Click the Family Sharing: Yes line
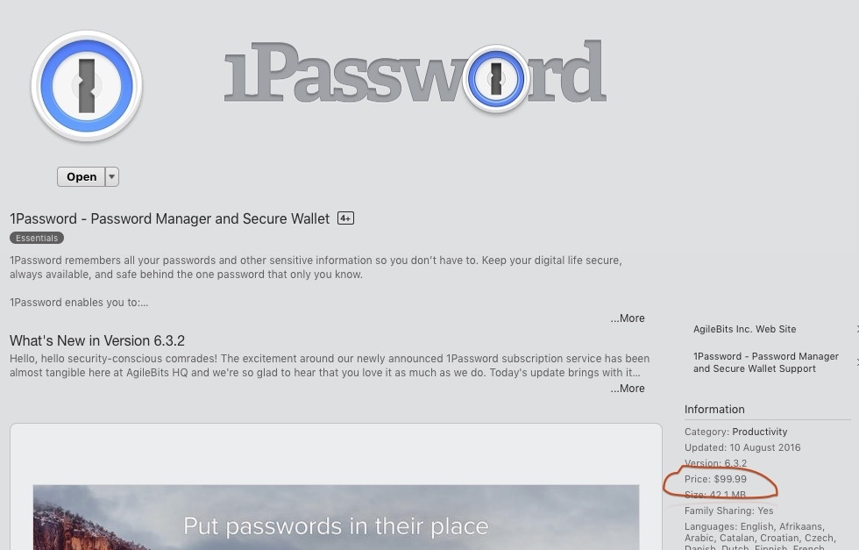The image size is (859, 550). 728,511
